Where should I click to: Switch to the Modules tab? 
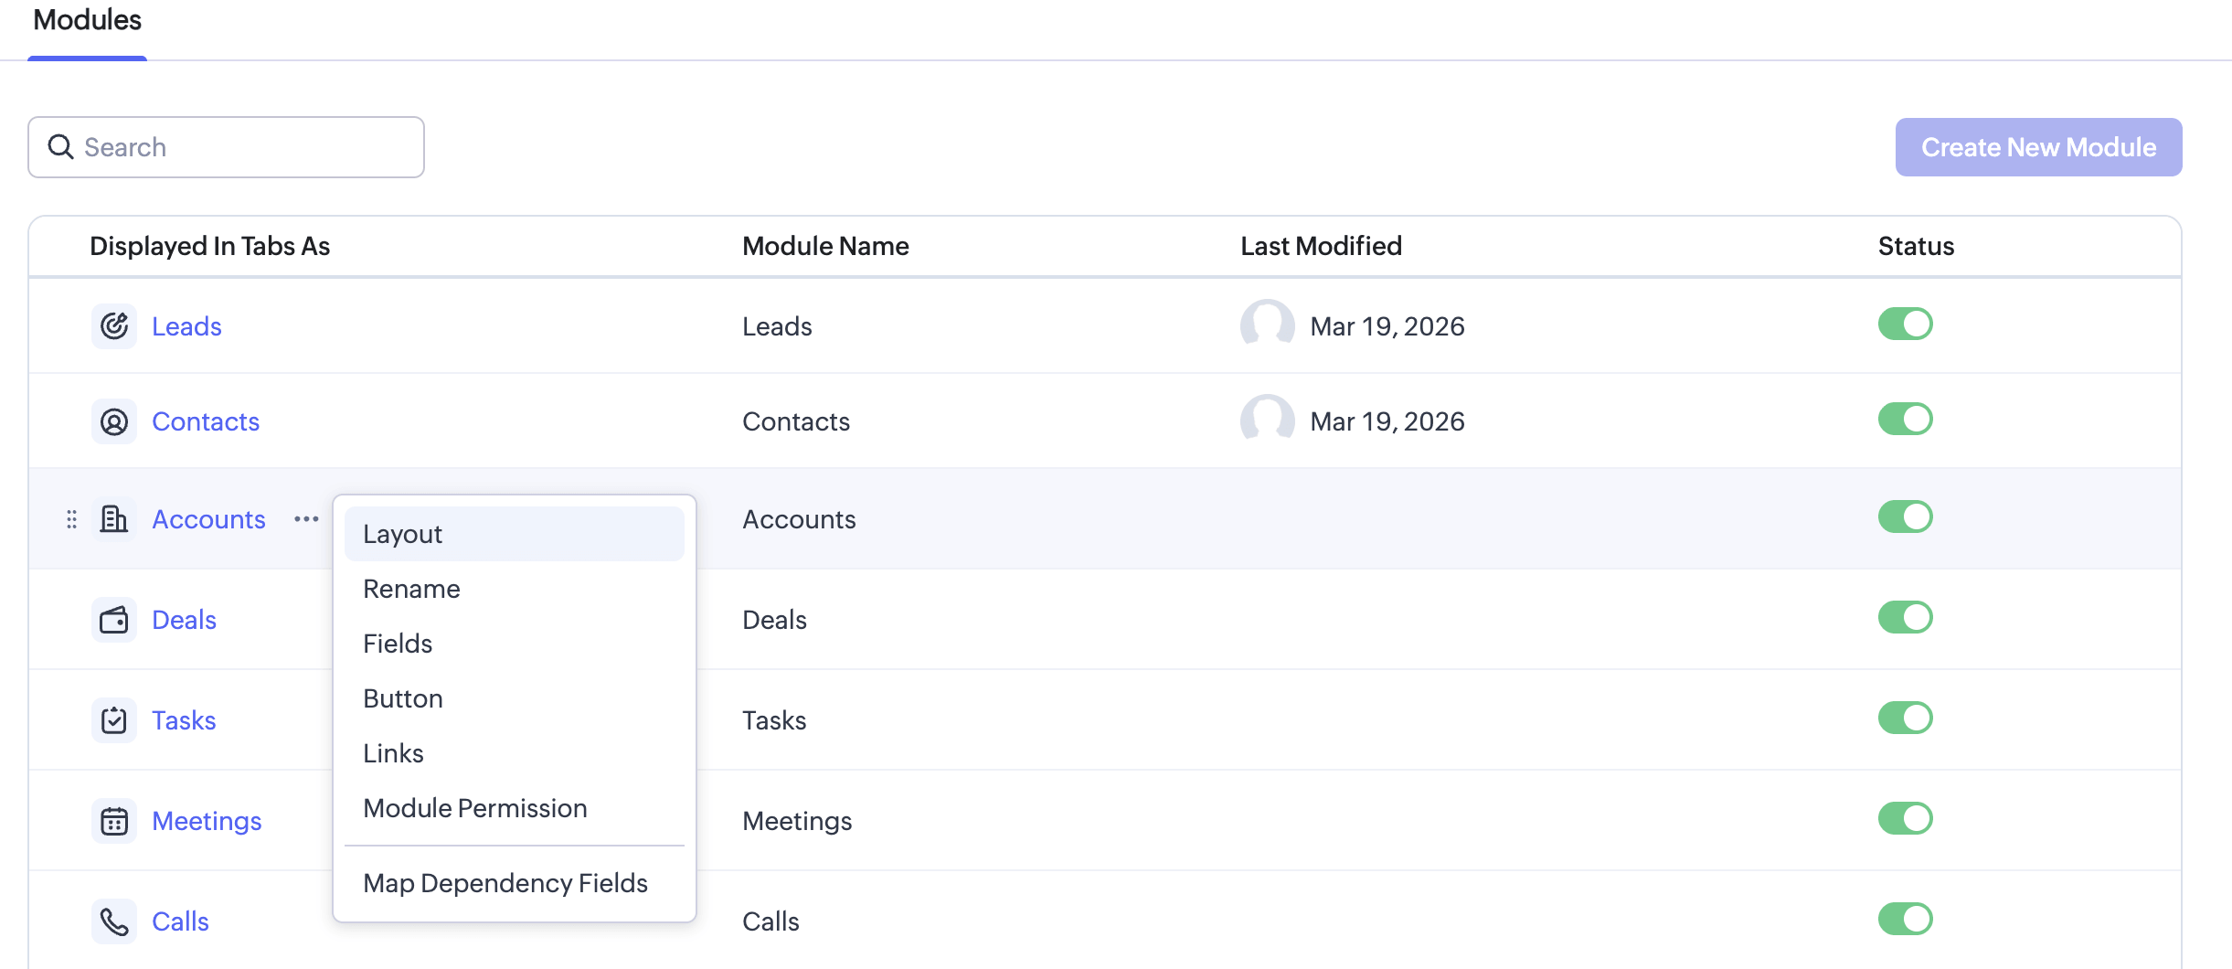click(86, 19)
